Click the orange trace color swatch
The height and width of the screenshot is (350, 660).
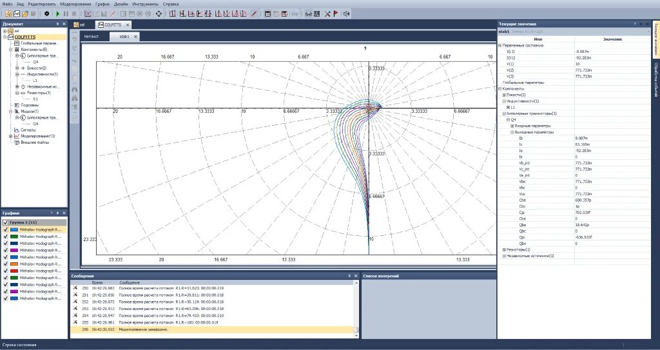(14, 264)
